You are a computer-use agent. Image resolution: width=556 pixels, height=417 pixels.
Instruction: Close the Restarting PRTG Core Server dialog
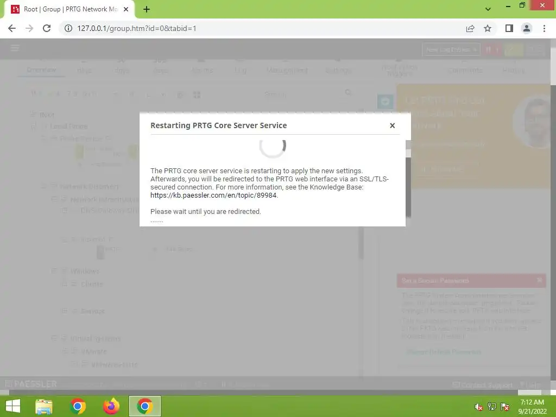(x=392, y=125)
